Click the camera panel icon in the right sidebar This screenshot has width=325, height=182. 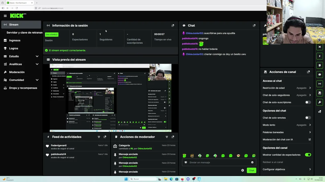(320, 93)
